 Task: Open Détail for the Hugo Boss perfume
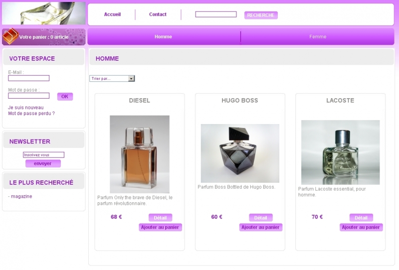point(261,218)
